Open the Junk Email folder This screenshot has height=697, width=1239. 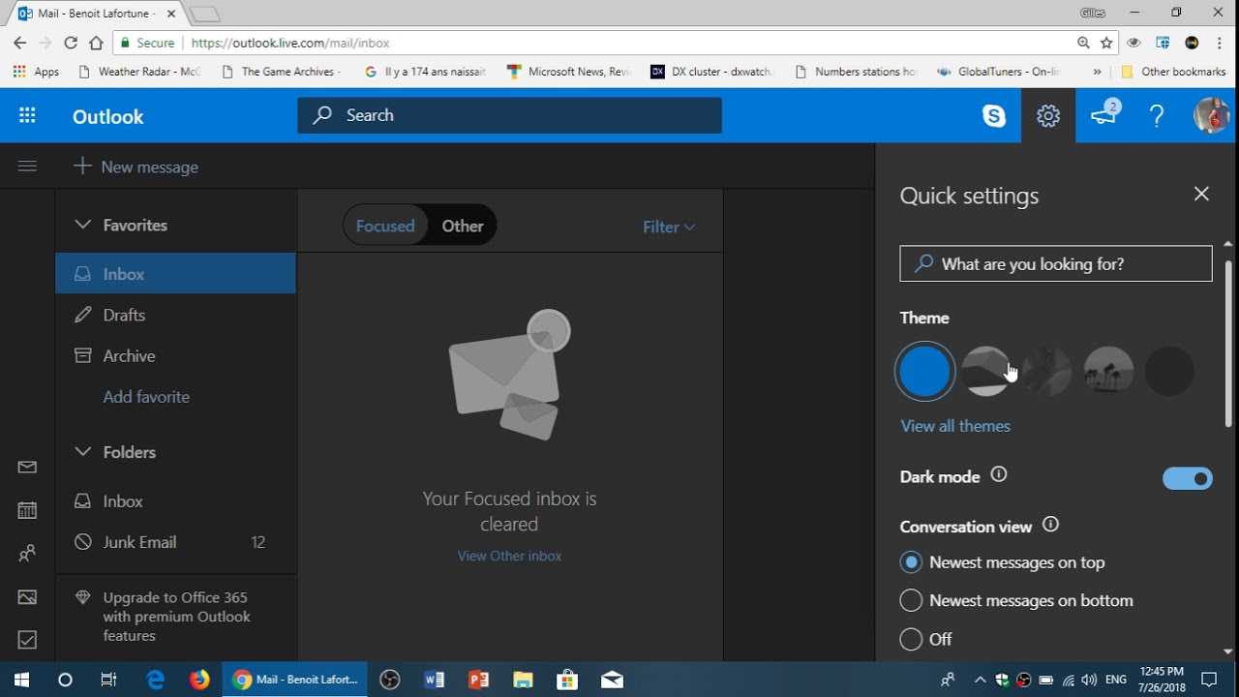(176, 542)
